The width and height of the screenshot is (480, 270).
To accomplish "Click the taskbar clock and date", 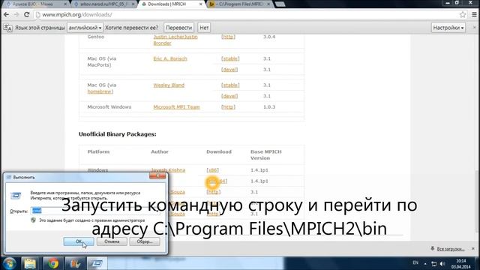I will (460, 264).
